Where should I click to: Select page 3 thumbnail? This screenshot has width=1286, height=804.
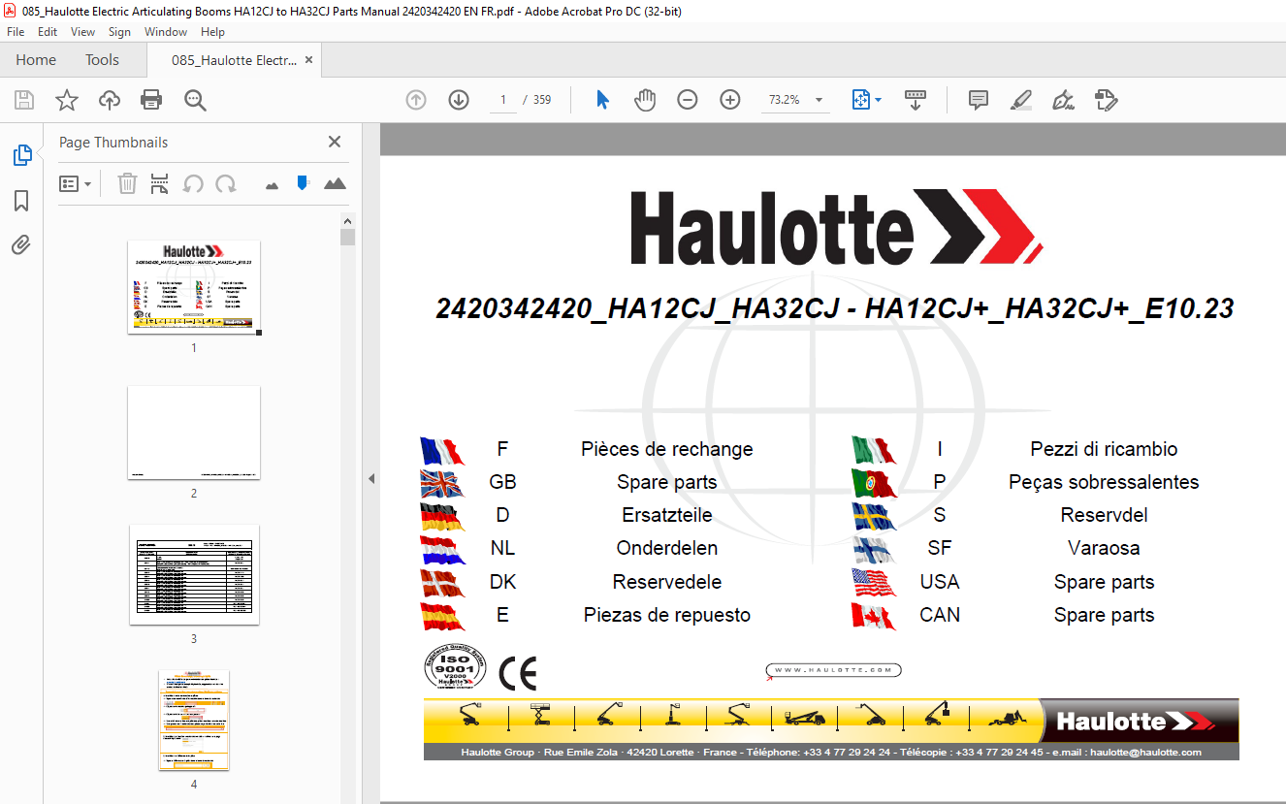click(194, 575)
